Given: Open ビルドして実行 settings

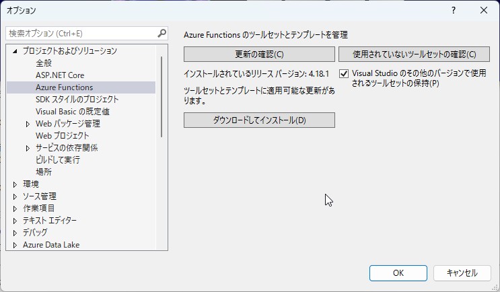Looking at the screenshot, I should tap(58, 160).
